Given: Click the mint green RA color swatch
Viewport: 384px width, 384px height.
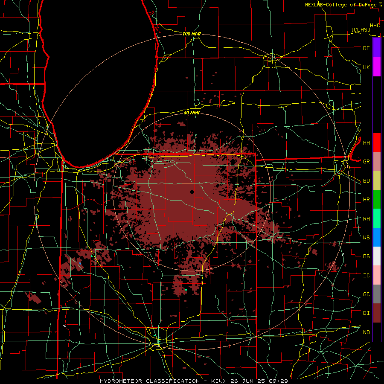Looking at the screenshot, I should 377,218.
